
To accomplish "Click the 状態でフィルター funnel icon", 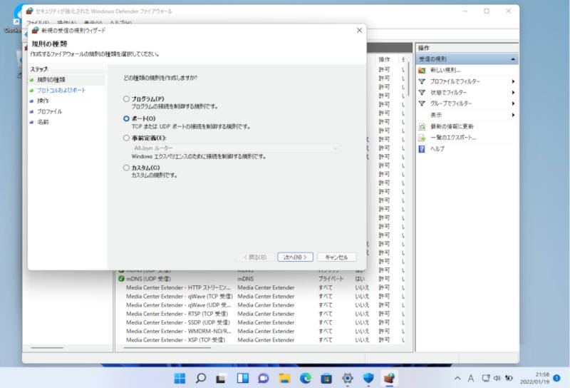I will click(422, 93).
